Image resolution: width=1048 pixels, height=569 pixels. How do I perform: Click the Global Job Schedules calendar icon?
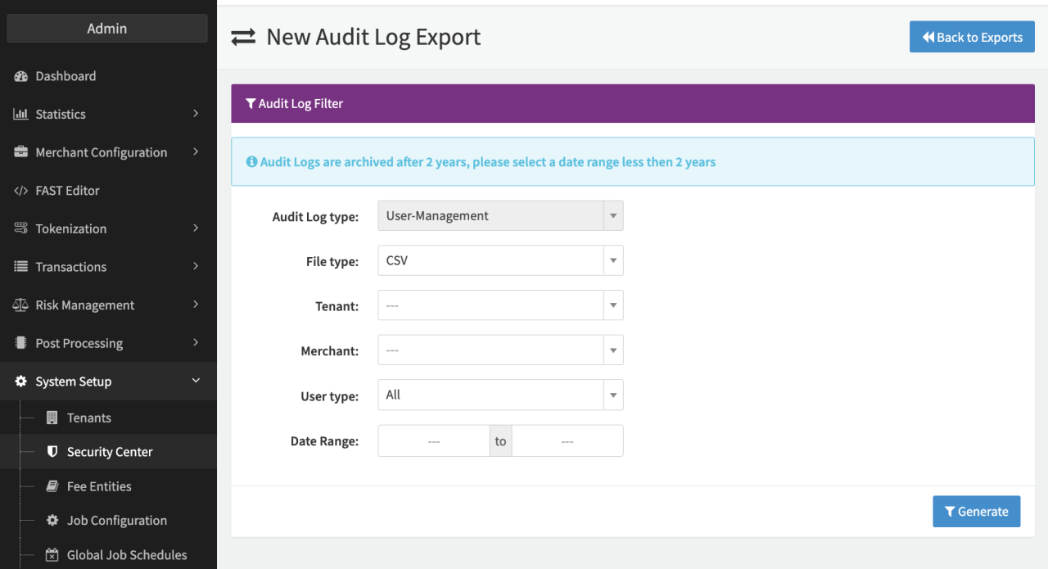[52, 555]
